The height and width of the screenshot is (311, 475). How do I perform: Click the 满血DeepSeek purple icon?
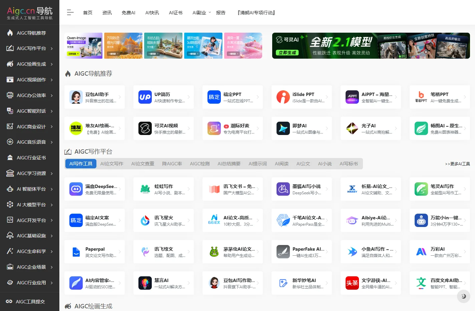tap(76, 189)
